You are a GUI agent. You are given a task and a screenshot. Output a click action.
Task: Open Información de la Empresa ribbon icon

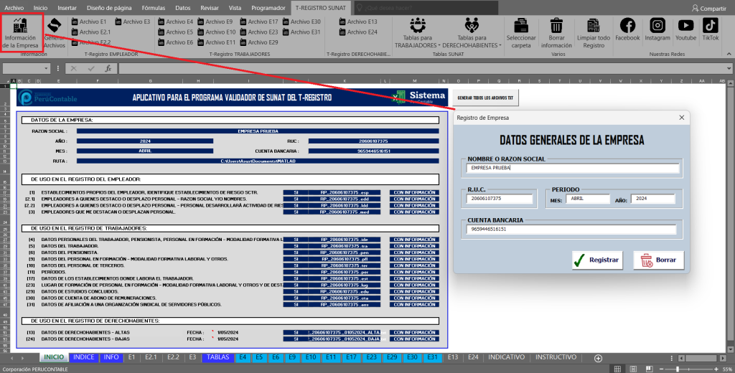(21, 33)
